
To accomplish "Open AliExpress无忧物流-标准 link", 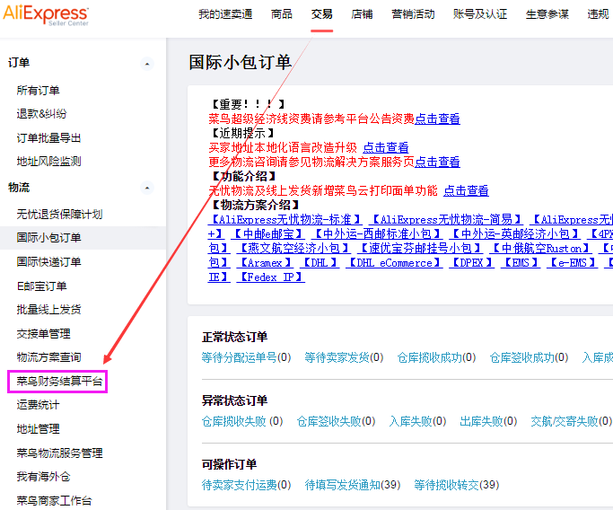I will 285,219.
